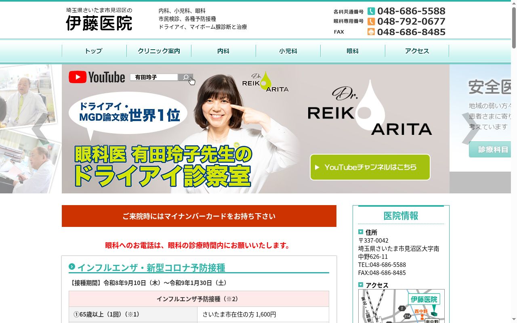This screenshot has width=517, height=323.
Task: Click the 医院情報 sidebar heading
Action: point(401,216)
